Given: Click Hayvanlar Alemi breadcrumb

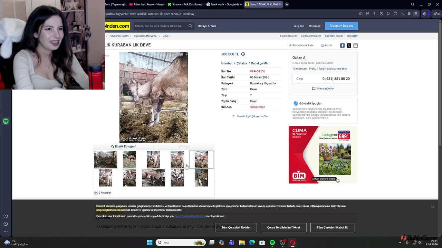Looking at the screenshot, I should click(x=119, y=36).
